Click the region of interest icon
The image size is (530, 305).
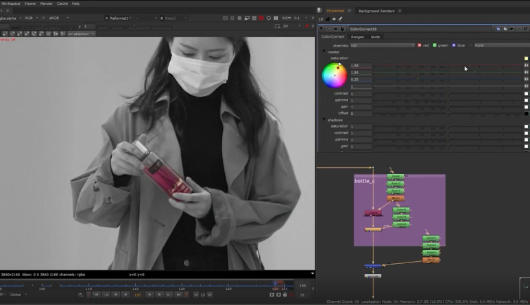278,26
